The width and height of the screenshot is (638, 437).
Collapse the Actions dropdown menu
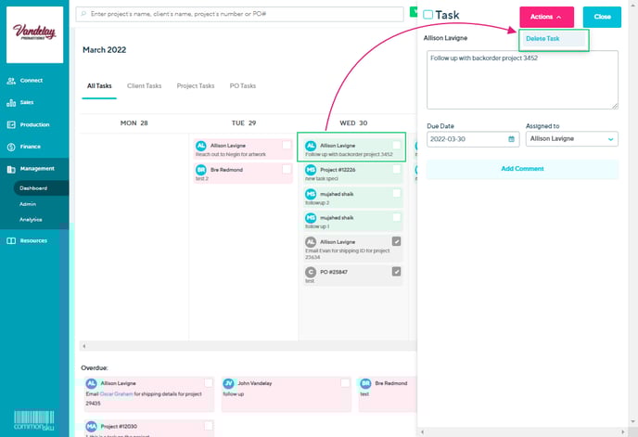tap(546, 17)
